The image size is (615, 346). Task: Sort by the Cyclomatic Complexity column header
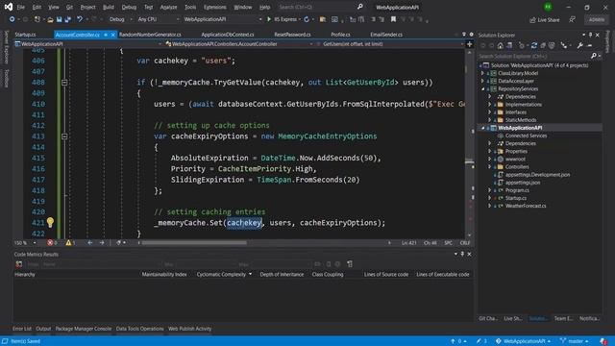coord(224,275)
